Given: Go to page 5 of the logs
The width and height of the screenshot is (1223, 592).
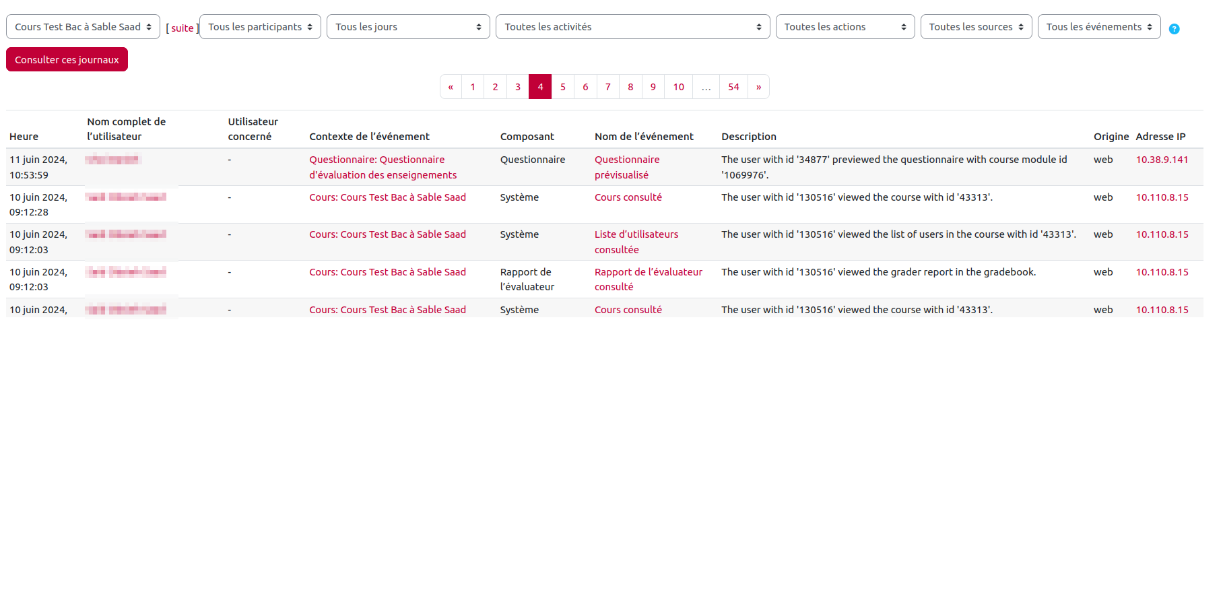Looking at the screenshot, I should (x=563, y=87).
